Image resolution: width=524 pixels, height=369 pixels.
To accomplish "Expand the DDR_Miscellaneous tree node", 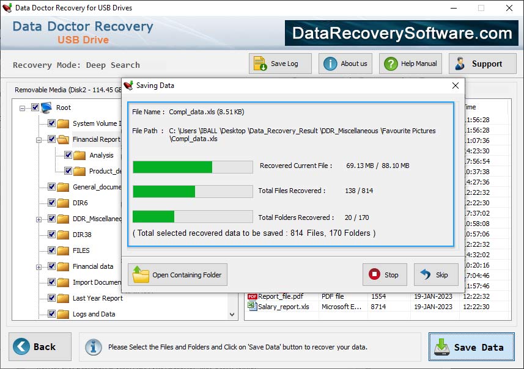I will [x=40, y=219].
